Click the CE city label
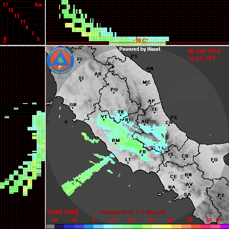 174,177
